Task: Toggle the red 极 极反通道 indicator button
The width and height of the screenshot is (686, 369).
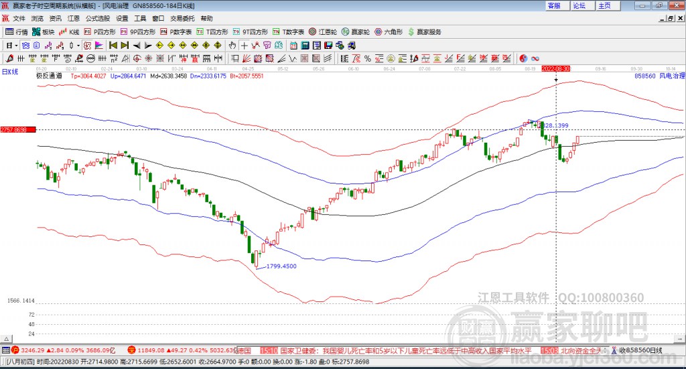Action: tap(88, 46)
